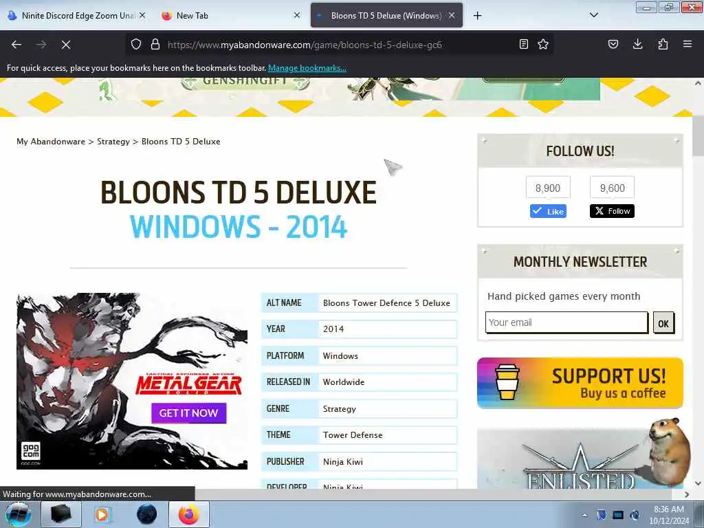Go to My Abandonware breadcrumb link
This screenshot has height=528, width=704.
51,142
